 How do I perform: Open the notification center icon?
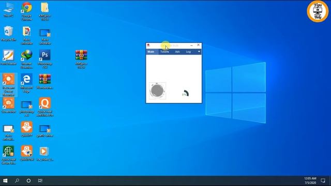pos(323,181)
